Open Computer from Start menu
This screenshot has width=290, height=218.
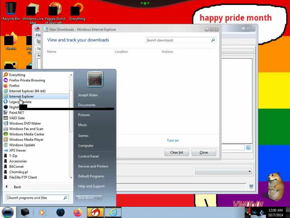pos(86,146)
